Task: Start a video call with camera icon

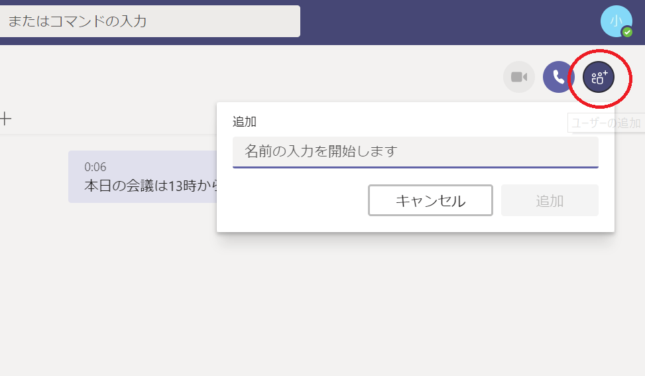Action: (518, 78)
